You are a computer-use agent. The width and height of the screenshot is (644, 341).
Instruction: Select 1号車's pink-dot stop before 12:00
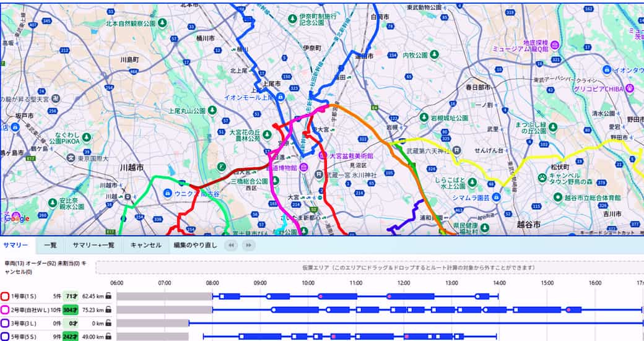[x=389, y=296]
